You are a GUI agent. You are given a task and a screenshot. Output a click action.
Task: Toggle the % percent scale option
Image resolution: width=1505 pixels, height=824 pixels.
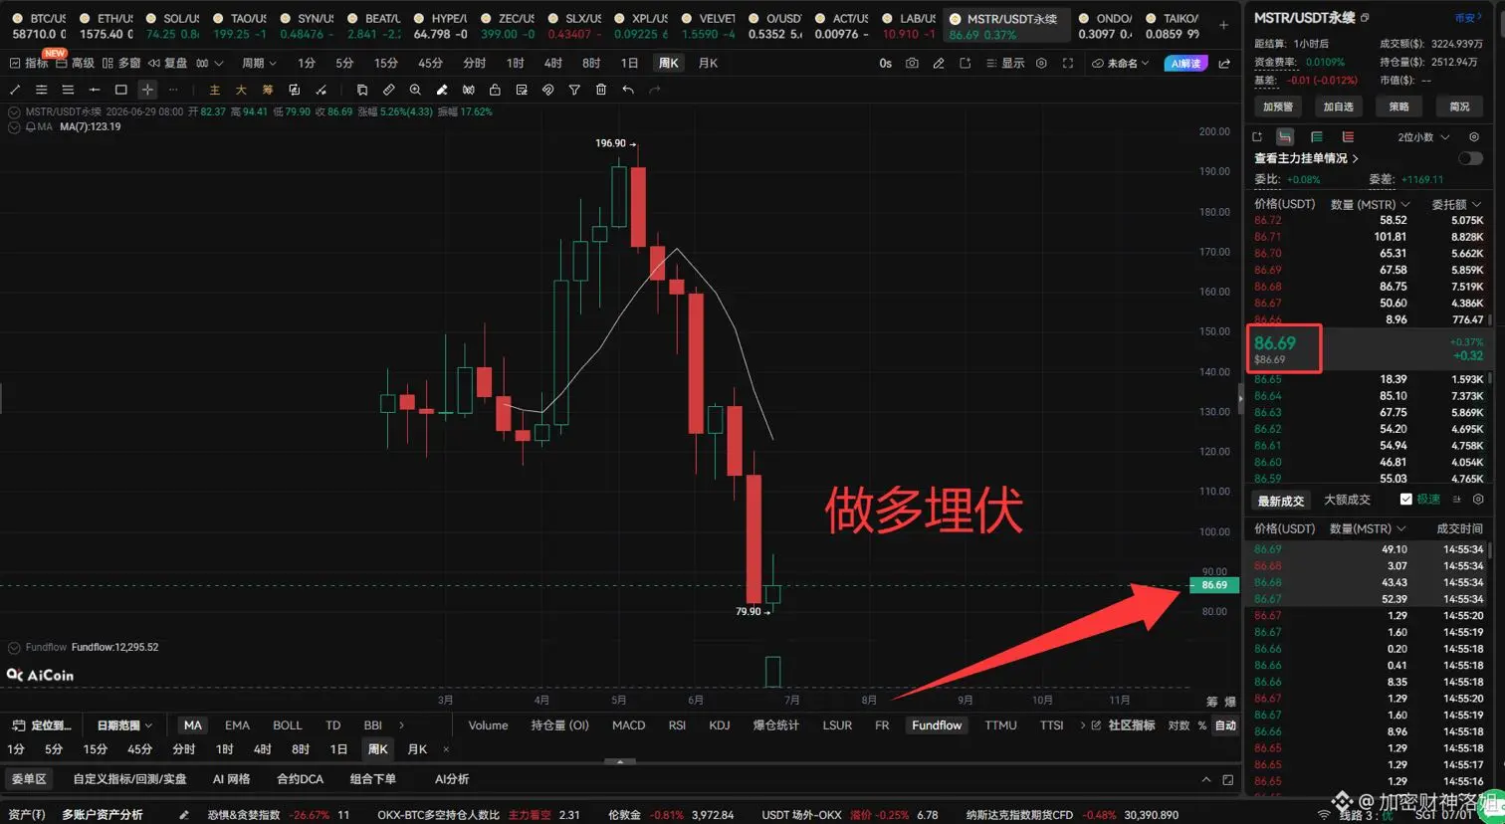(1201, 725)
